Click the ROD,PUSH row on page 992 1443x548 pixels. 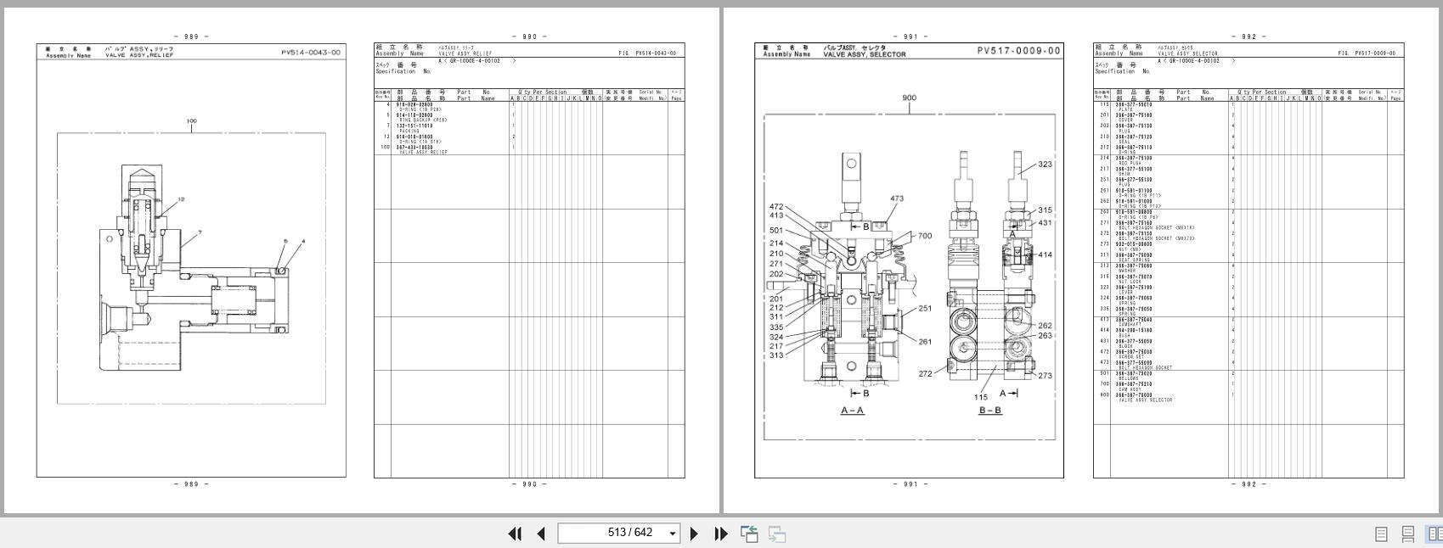pyautogui.click(x=1249, y=160)
